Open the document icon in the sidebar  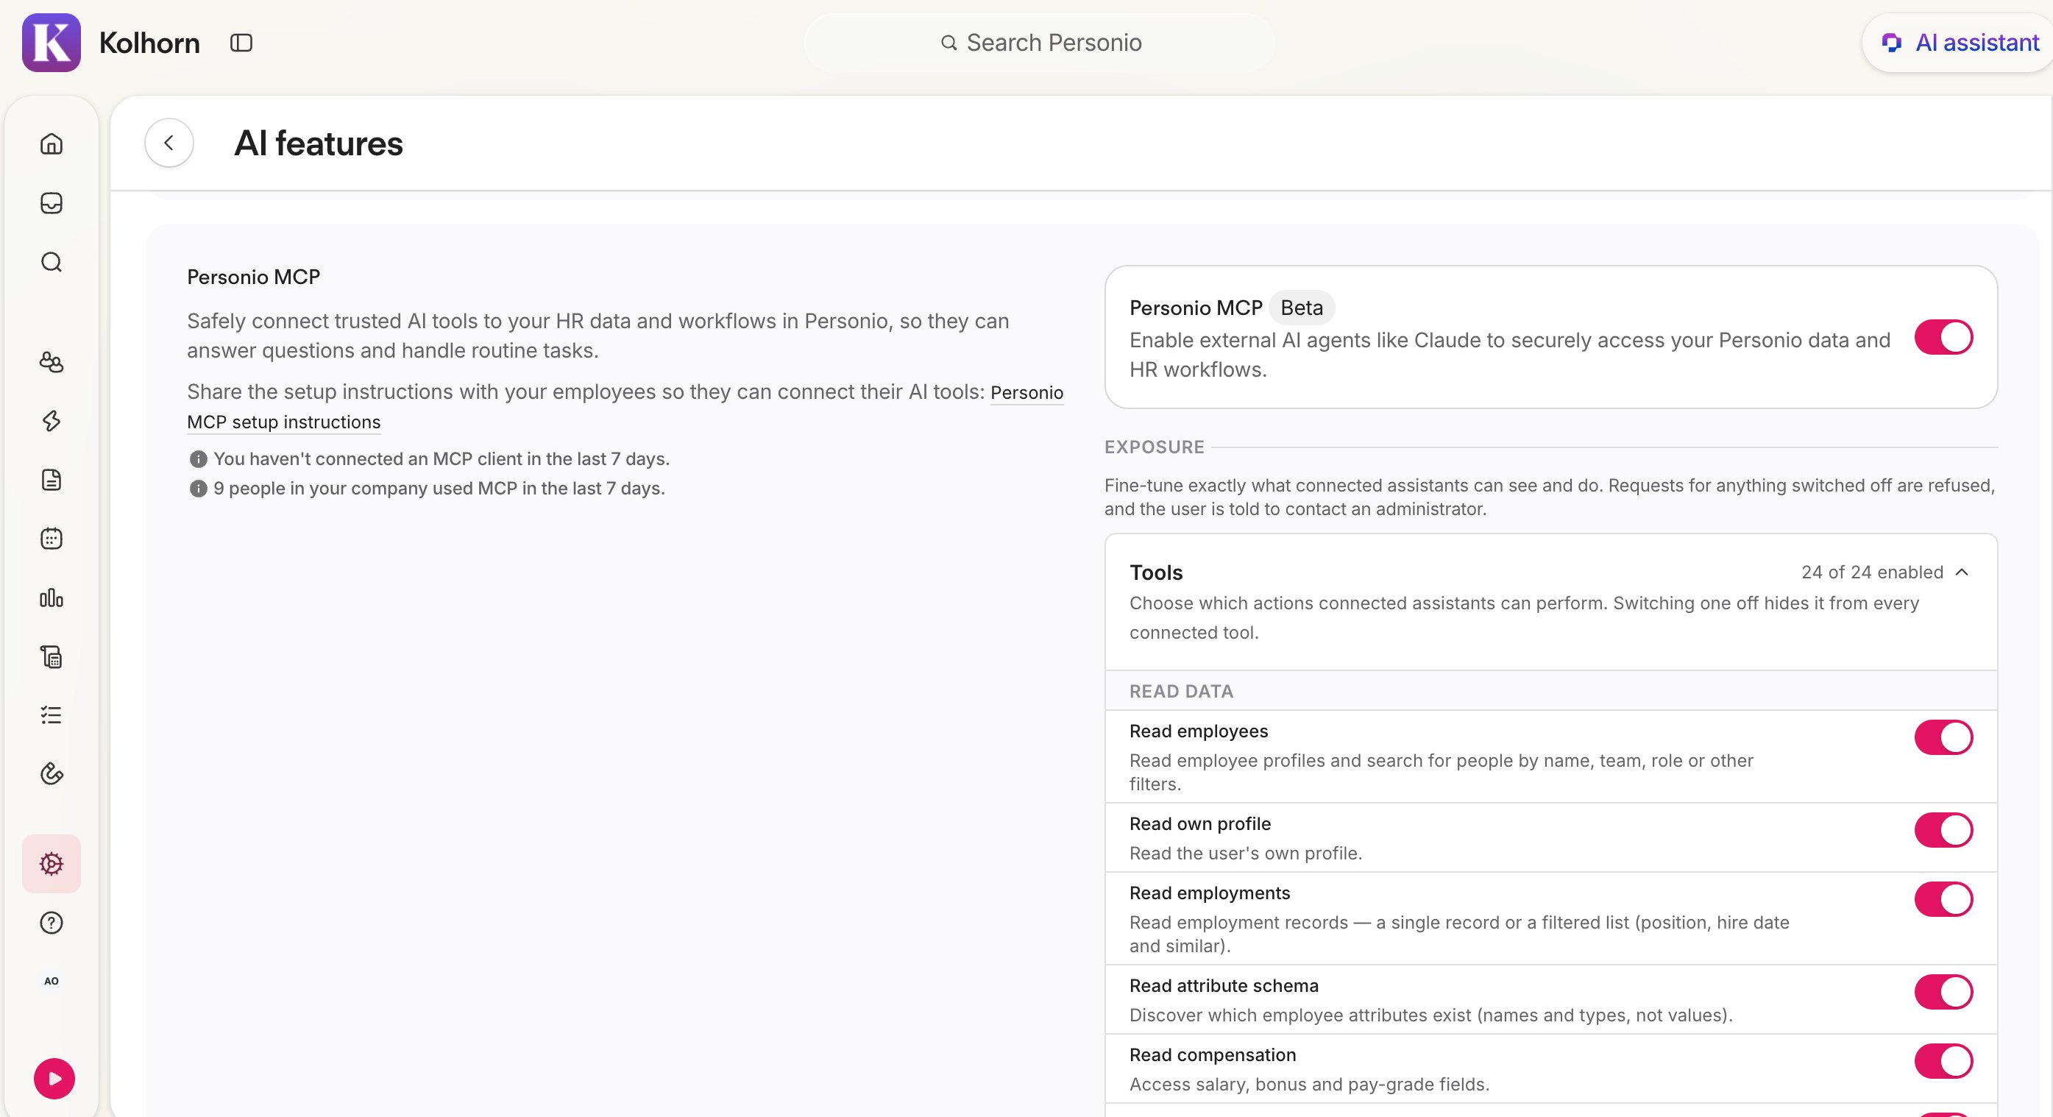51,480
